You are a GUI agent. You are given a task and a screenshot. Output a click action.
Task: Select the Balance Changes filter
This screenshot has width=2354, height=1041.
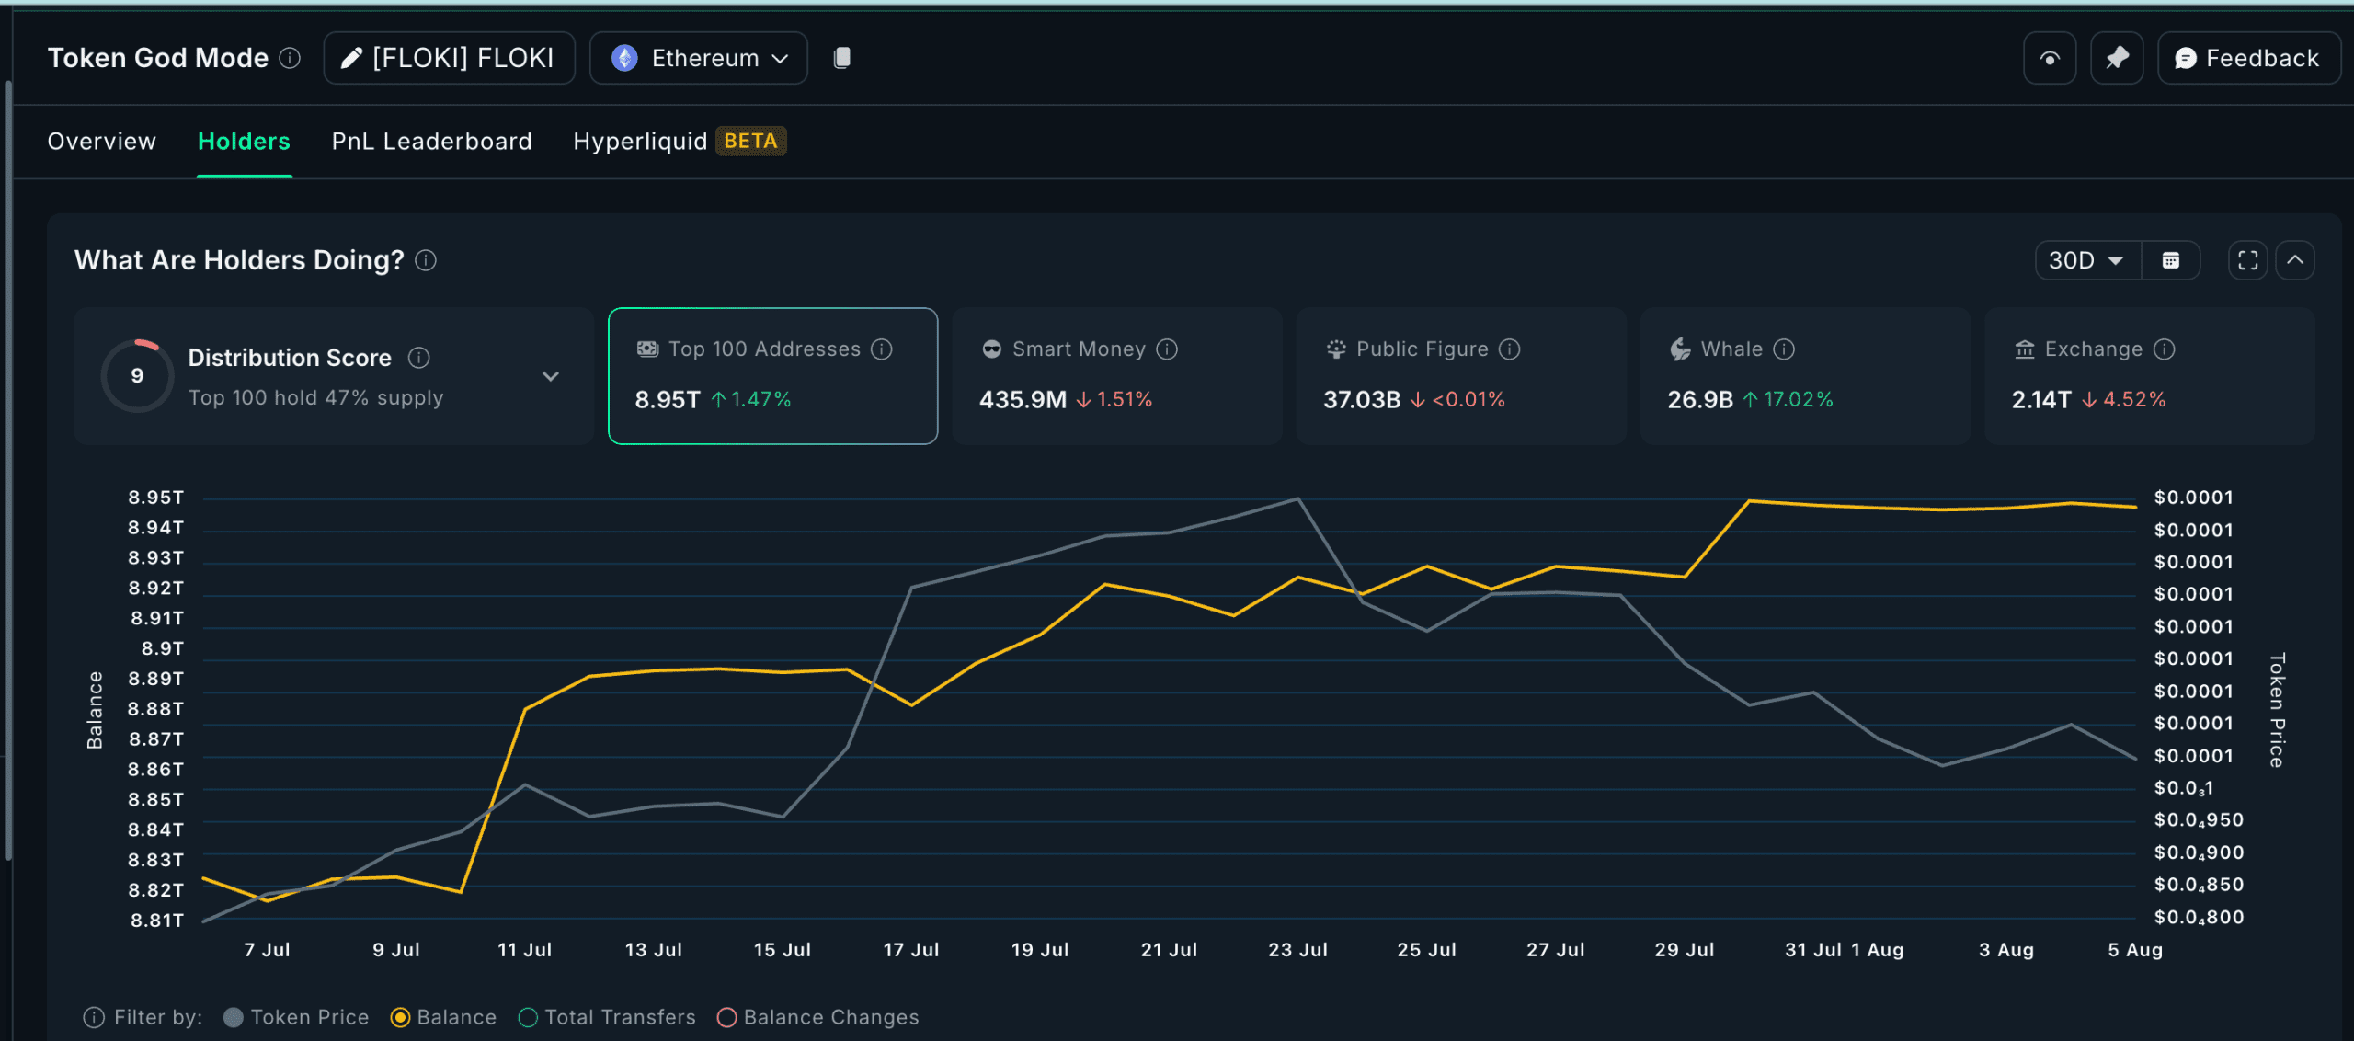coord(727,1017)
